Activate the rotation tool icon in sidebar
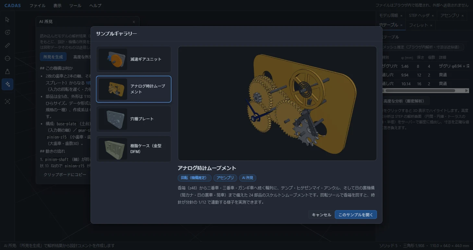The image size is (473, 250). [x=7, y=32]
